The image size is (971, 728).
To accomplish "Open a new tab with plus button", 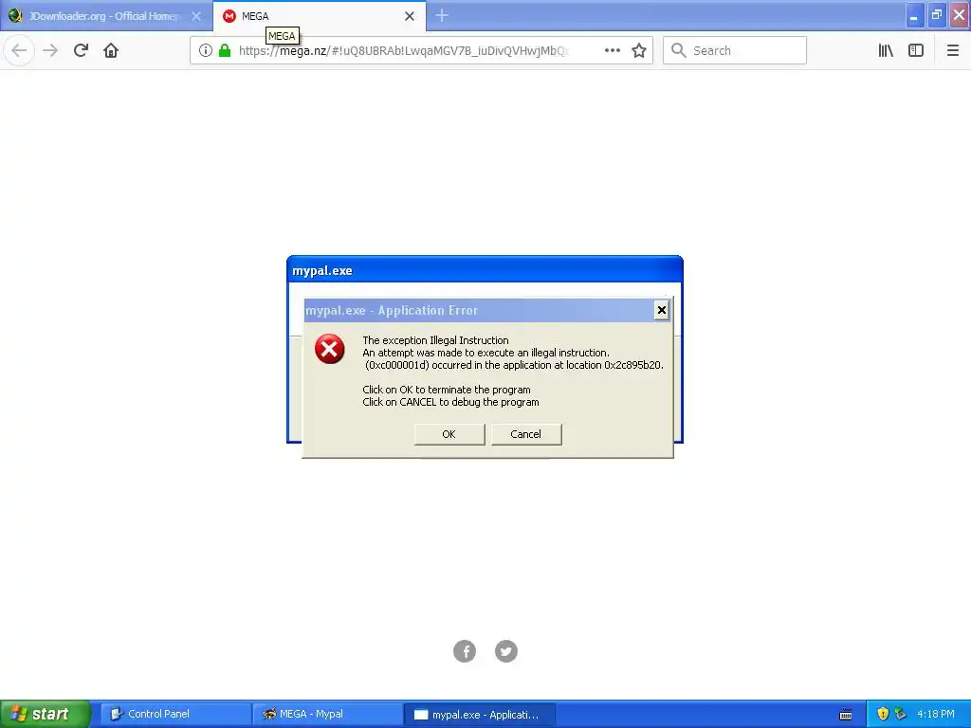I will click(442, 16).
